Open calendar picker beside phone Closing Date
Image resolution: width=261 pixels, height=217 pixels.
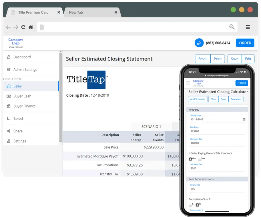point(244,119)
